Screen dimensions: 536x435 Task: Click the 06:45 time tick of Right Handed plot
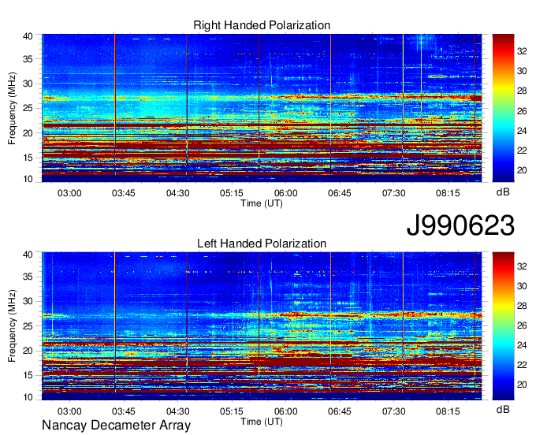tap(340, 193)
